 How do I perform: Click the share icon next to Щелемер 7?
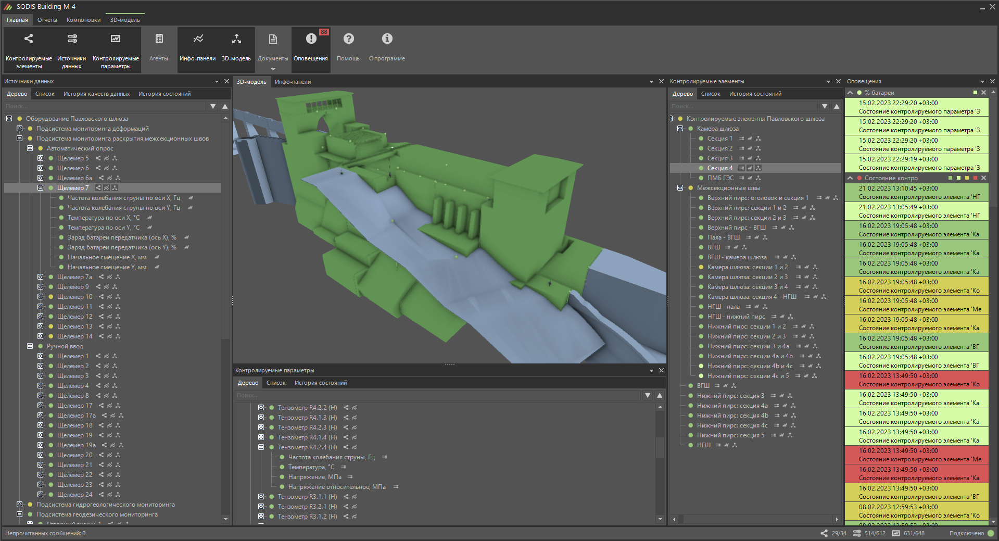pos(98,188)
